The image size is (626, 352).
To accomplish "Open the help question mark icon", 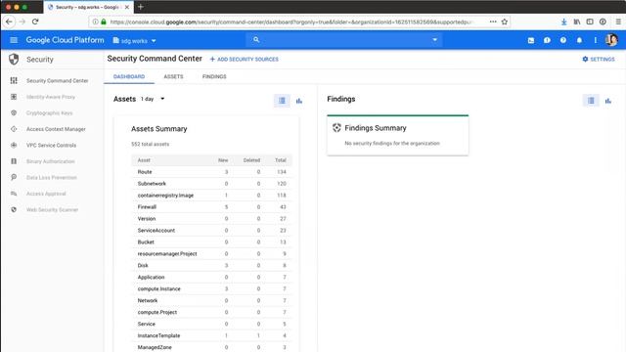I will [563, 40].
